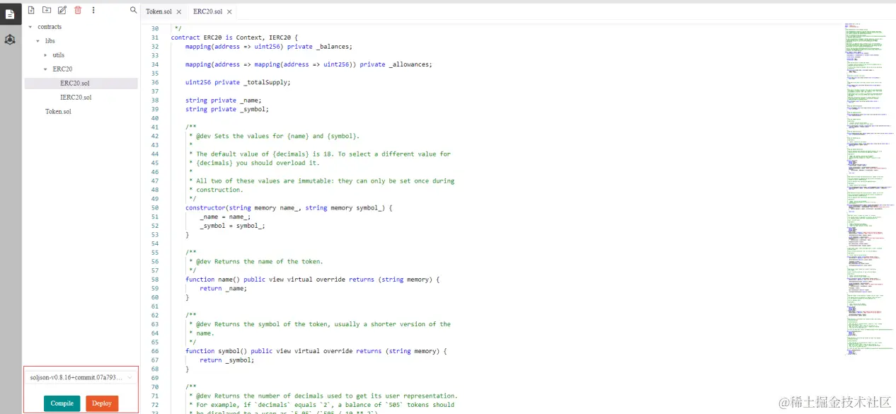Click line number 50 in the gutter
Screen dimensions: 896x414
click(154, 207)
